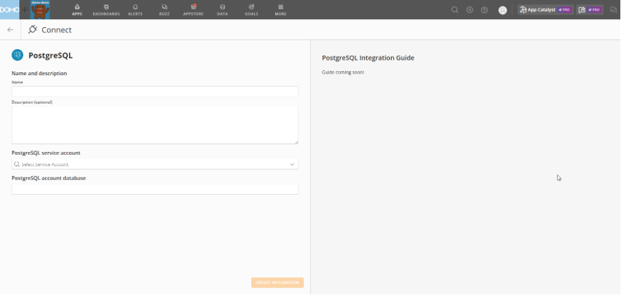Click the 'Guide coming soon!' text
This screenshot has height=295, width=621.
[343, 72]
